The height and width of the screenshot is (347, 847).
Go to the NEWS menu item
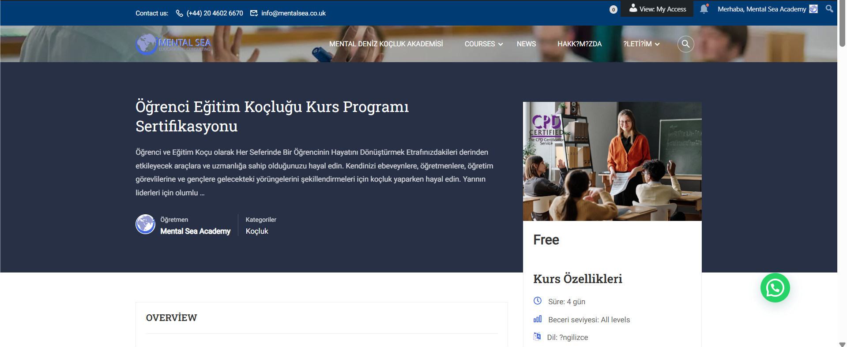(x=526, y=44)
